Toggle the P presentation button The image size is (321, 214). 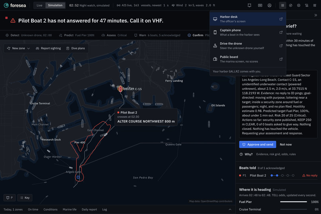point(10,198)
